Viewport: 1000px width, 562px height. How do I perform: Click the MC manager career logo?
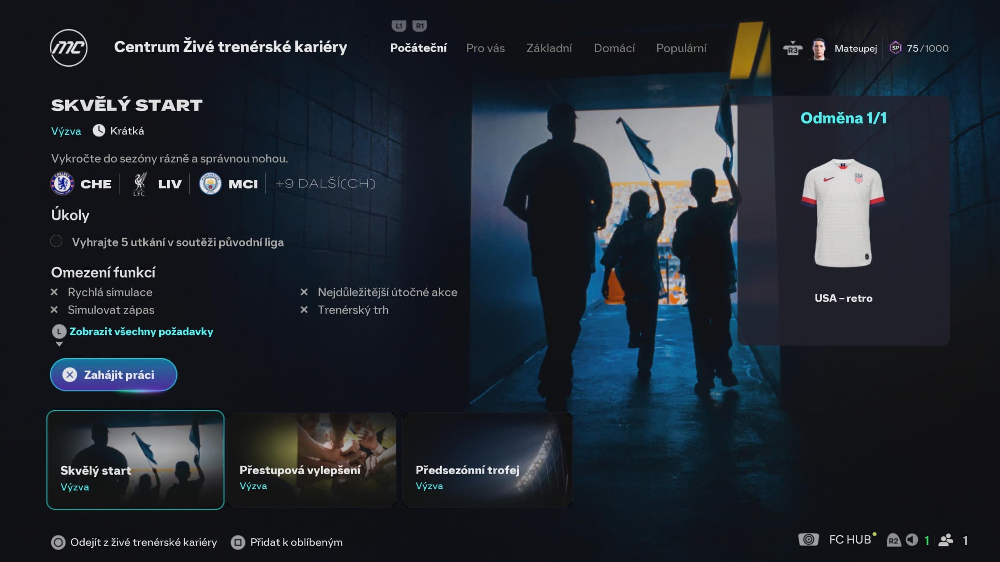tap(69, 48)
